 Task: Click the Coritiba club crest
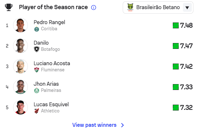tap(36, 29)
